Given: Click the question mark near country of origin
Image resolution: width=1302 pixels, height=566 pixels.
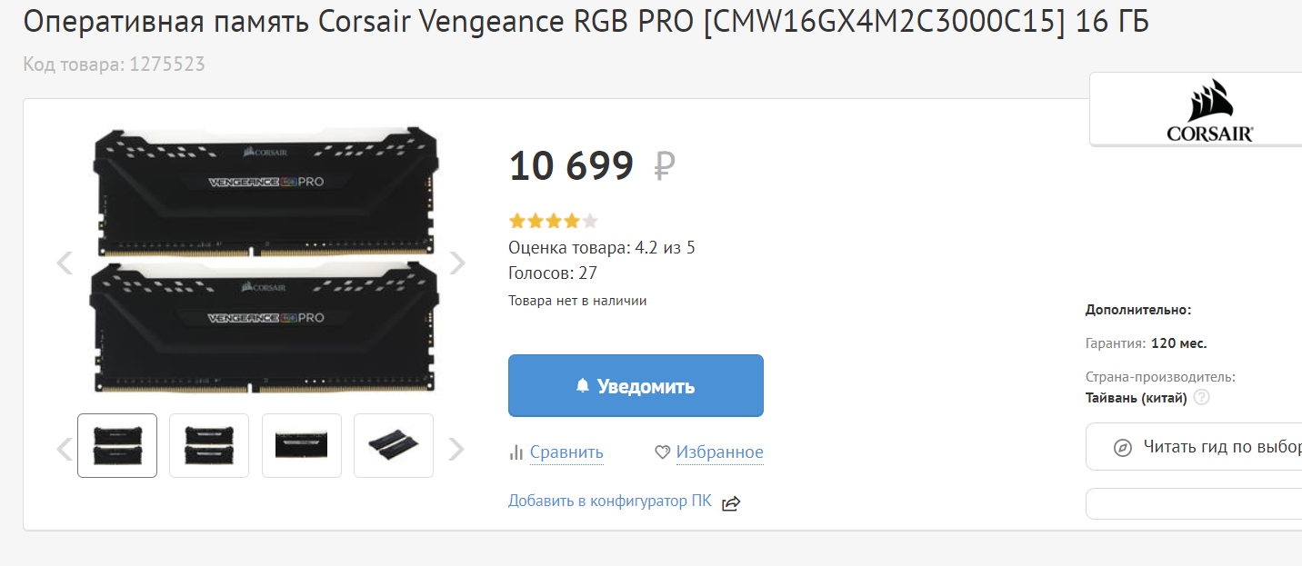Looking at the screenshot, I should (x=1202, y=397).
